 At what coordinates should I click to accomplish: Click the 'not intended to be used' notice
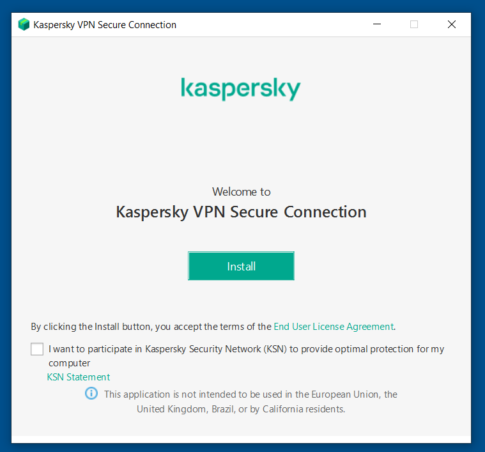pos(250,394)
